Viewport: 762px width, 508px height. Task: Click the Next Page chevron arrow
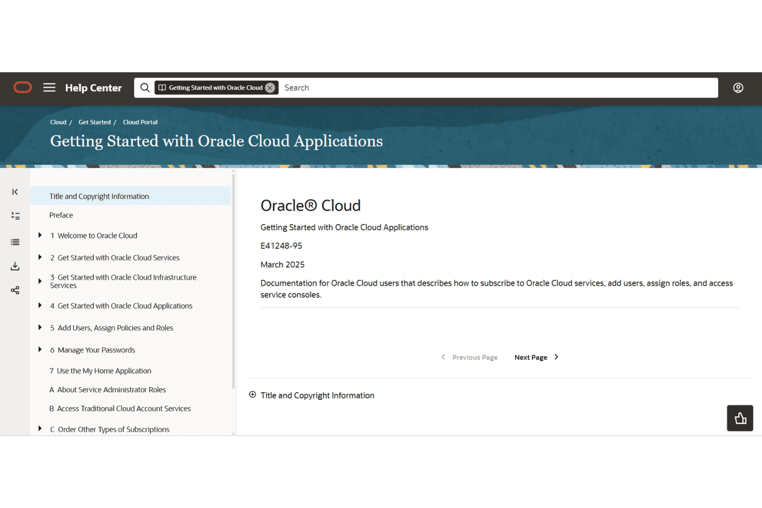[x=556, y=357]
